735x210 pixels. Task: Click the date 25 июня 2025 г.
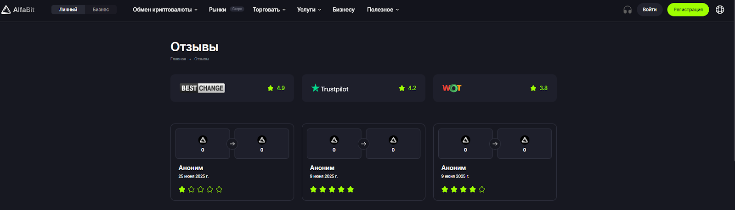click(x=193, y=176)
